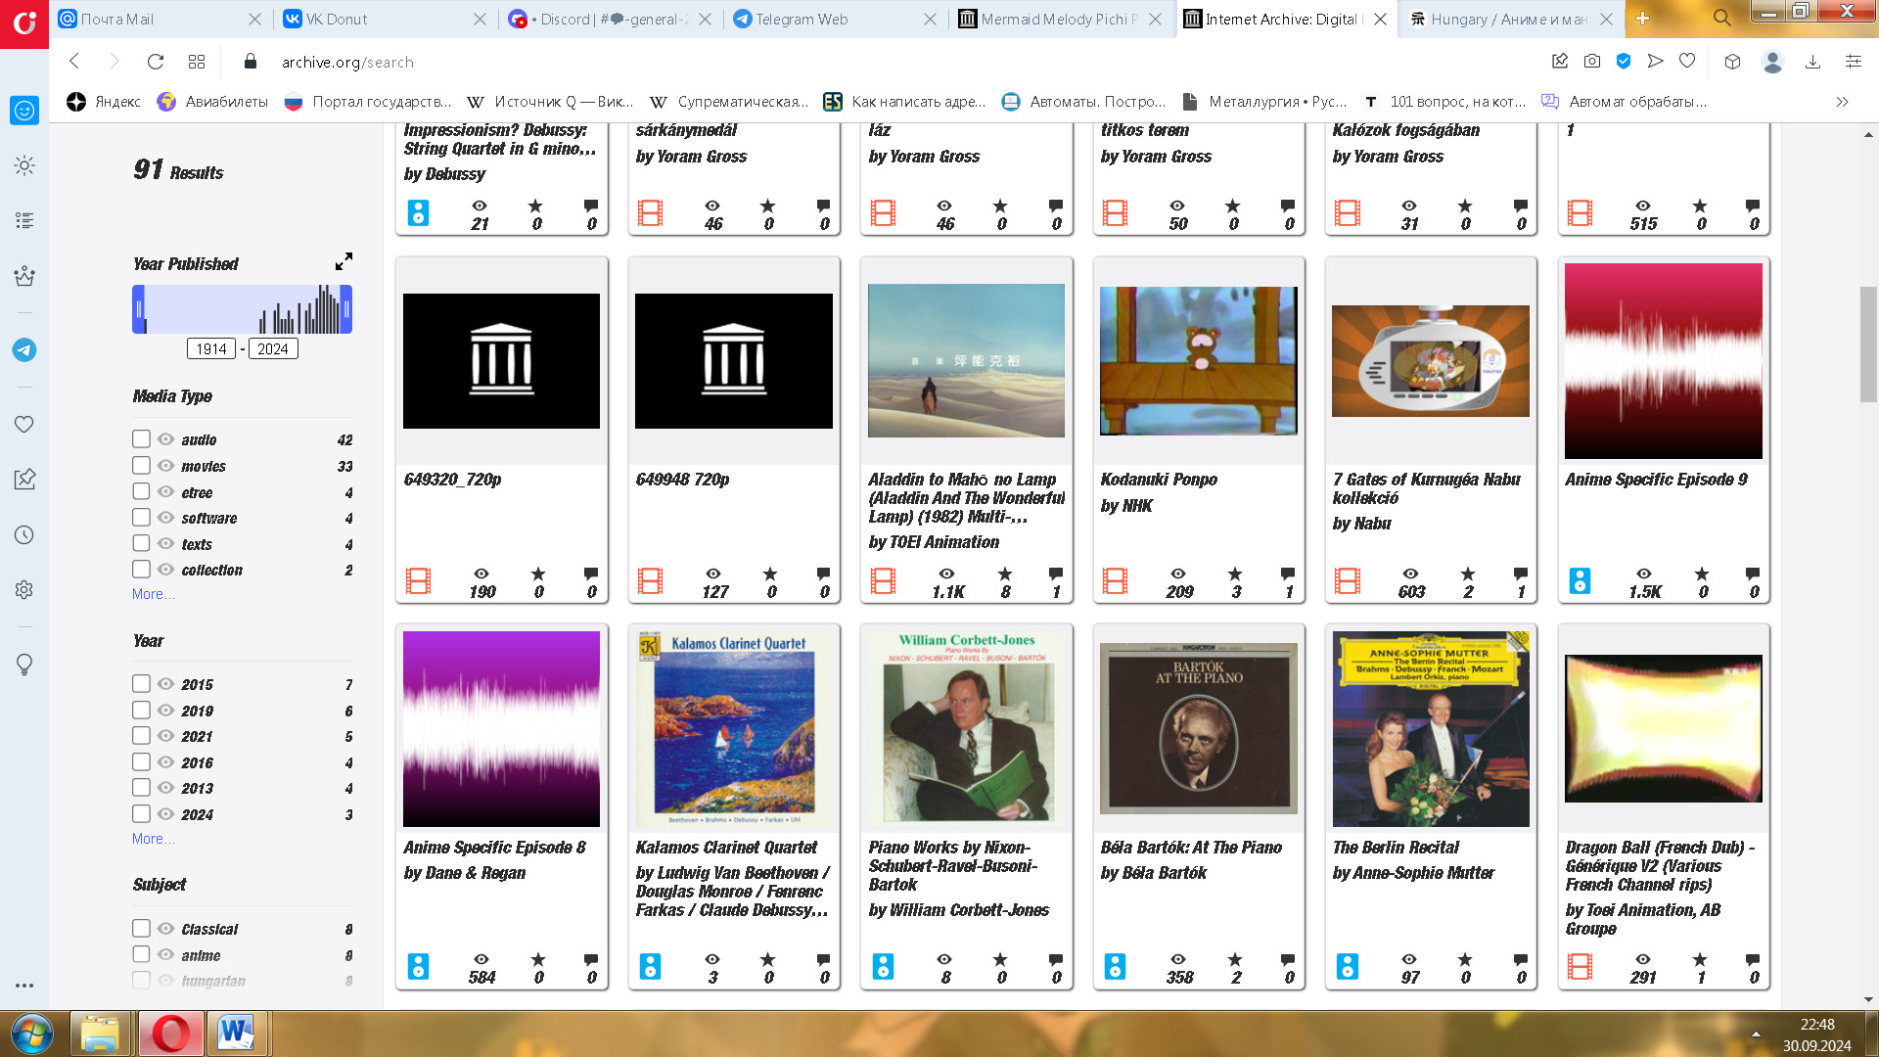Switch to the Telegram Web tab
The width and height of the screenshot is (1879, 1057).
tap(801, 19)
